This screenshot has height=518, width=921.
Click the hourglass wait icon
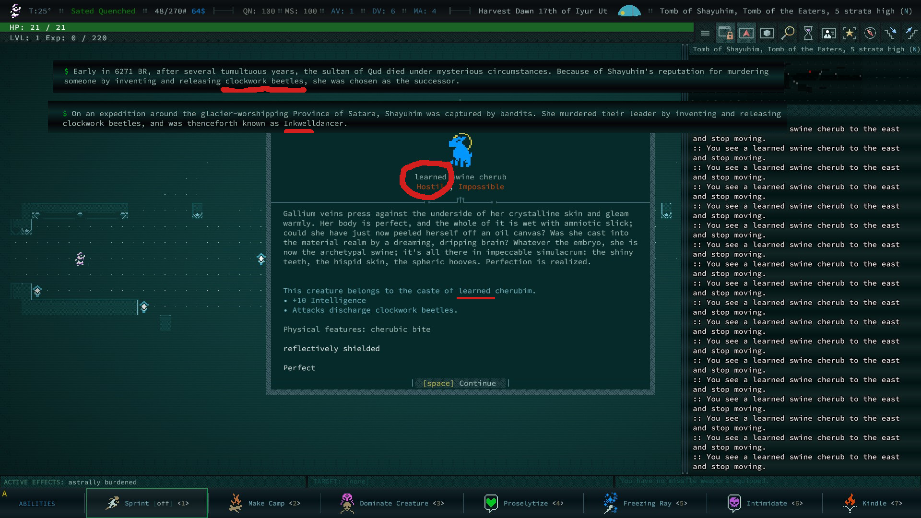808,33
